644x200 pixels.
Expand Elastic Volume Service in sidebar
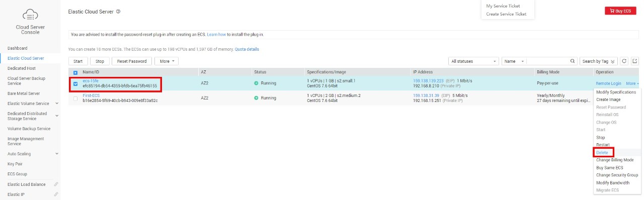[57, 104]
